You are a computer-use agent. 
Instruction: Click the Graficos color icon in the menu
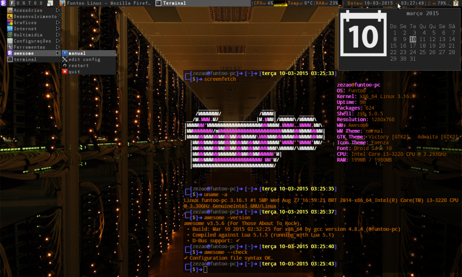10,22
